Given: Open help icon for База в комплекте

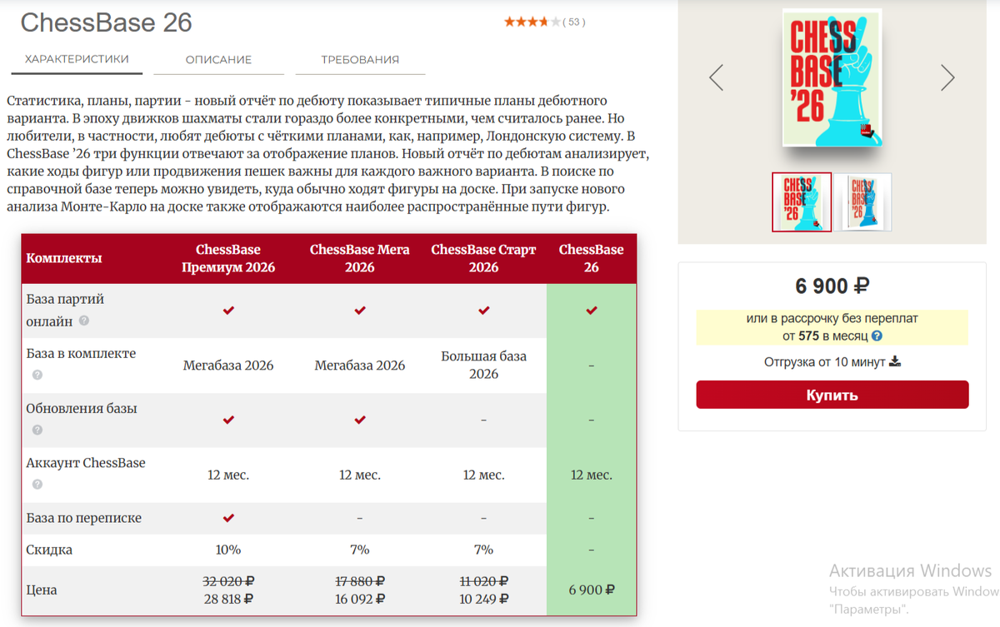Looking at the screenshot, I should pos(37,376).
